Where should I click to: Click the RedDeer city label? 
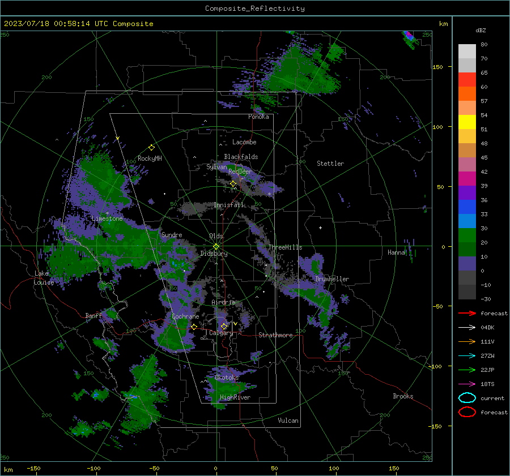(x=240, y=171)
